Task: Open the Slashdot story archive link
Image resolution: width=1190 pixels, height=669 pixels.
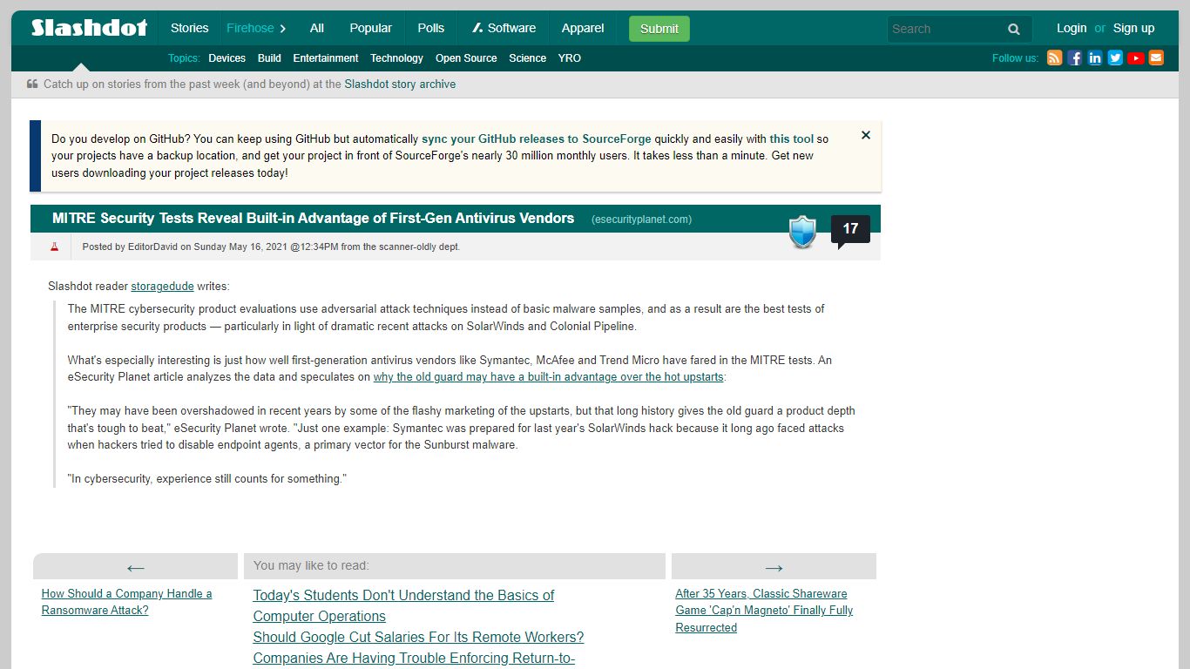Action: (x=400, y=84)
